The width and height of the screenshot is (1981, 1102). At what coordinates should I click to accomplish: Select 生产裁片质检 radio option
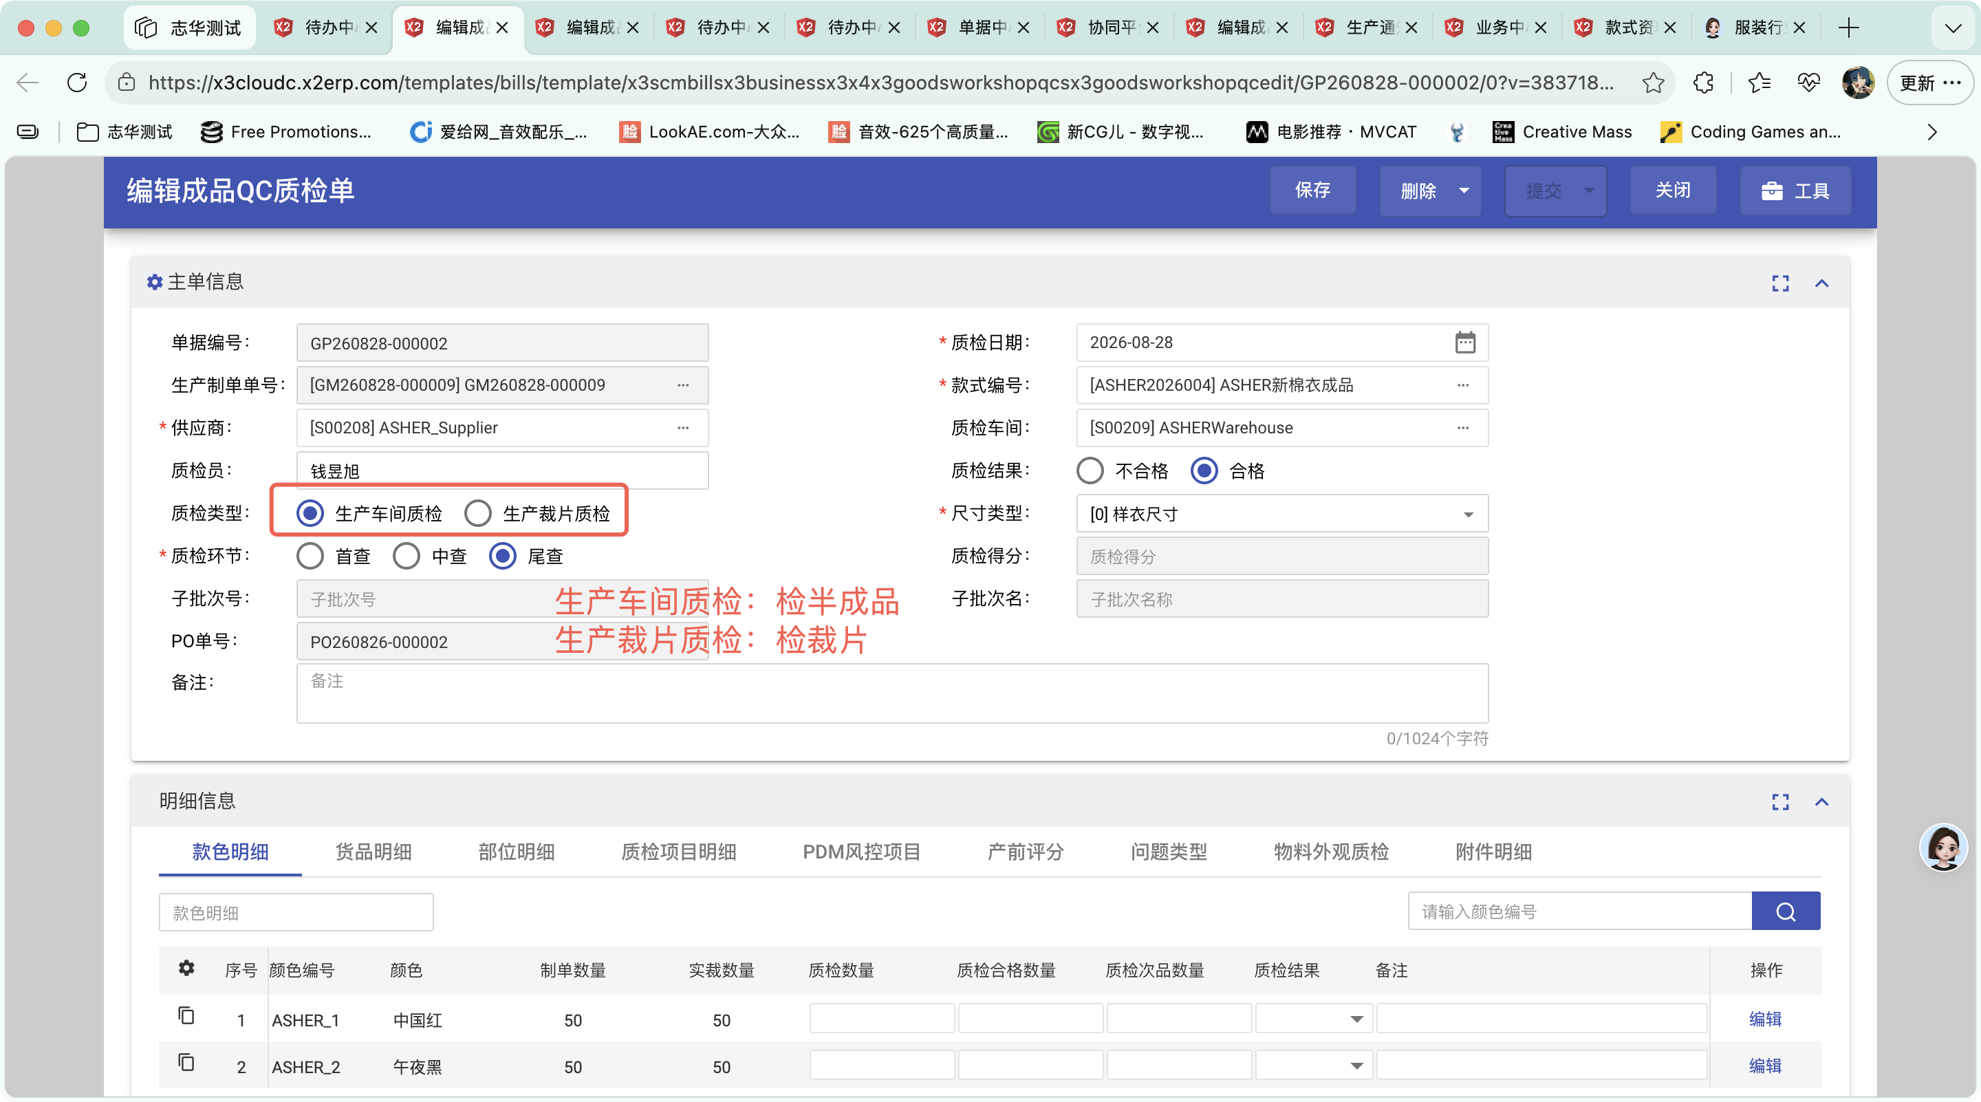pos(477,513)
